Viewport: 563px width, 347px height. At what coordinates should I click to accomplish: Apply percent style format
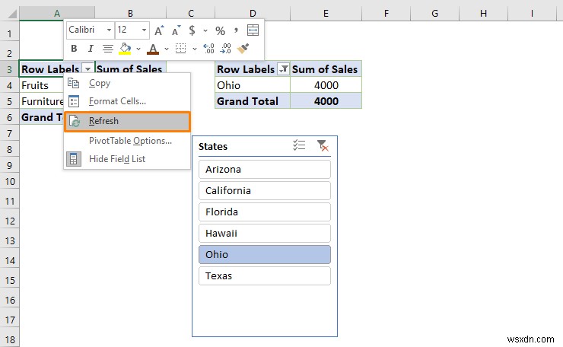coord(220,30)
